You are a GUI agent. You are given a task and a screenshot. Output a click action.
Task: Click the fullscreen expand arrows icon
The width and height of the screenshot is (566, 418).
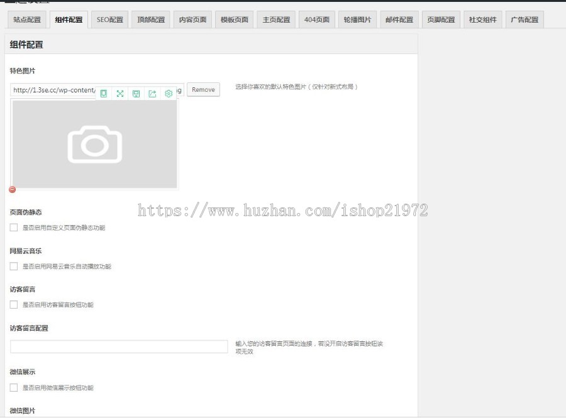pos(120,94)
